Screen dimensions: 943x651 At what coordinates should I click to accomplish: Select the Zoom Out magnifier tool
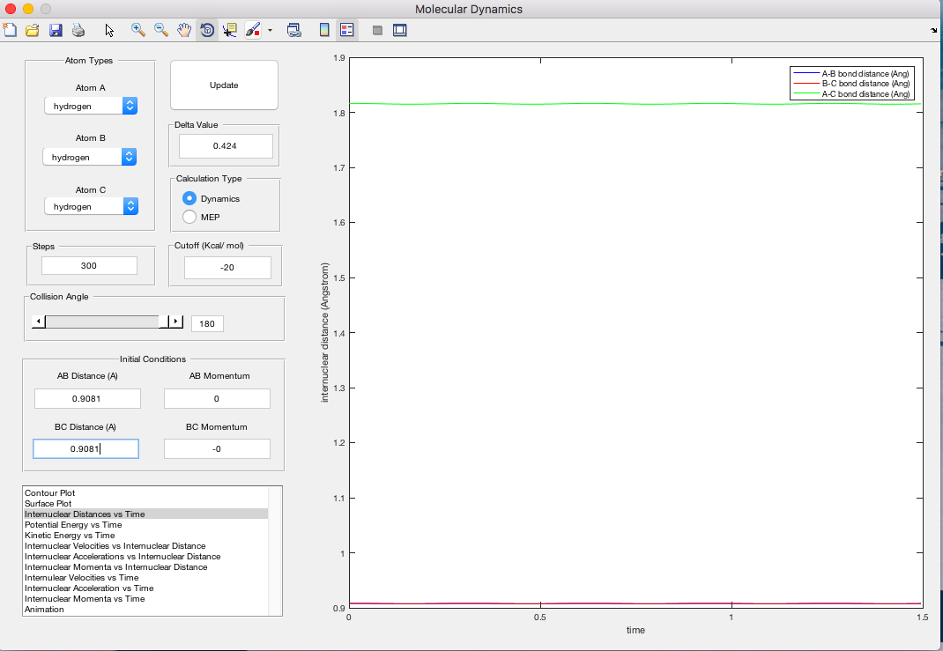coord(161,30)
